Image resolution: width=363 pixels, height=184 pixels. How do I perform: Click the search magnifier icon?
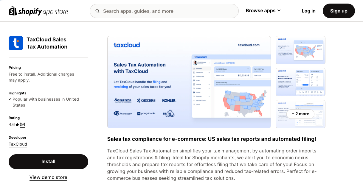(x=97, y=11)
